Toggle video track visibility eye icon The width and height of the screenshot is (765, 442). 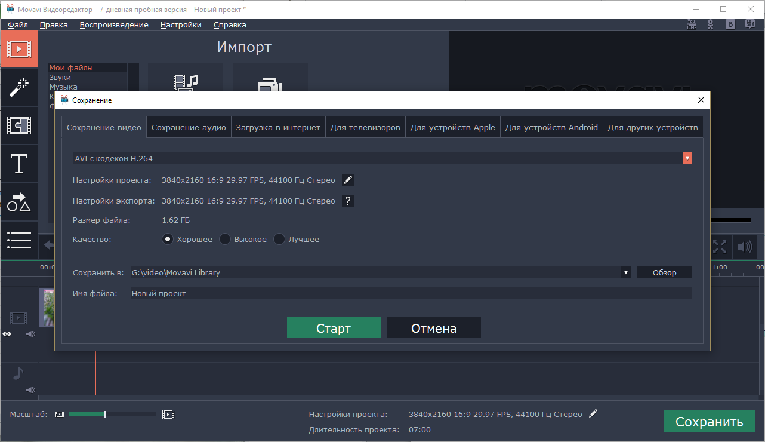coord(7,334)
